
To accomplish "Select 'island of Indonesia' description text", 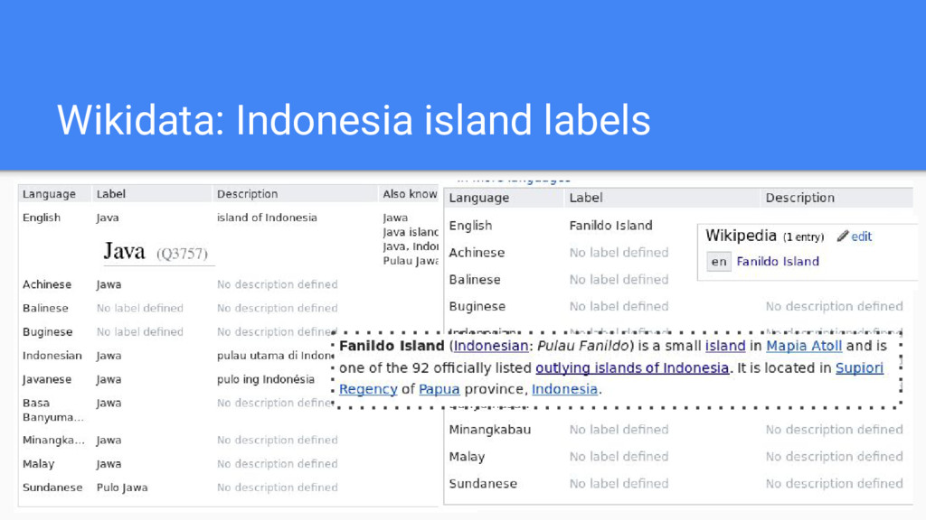I will click(x=267, y=218).
